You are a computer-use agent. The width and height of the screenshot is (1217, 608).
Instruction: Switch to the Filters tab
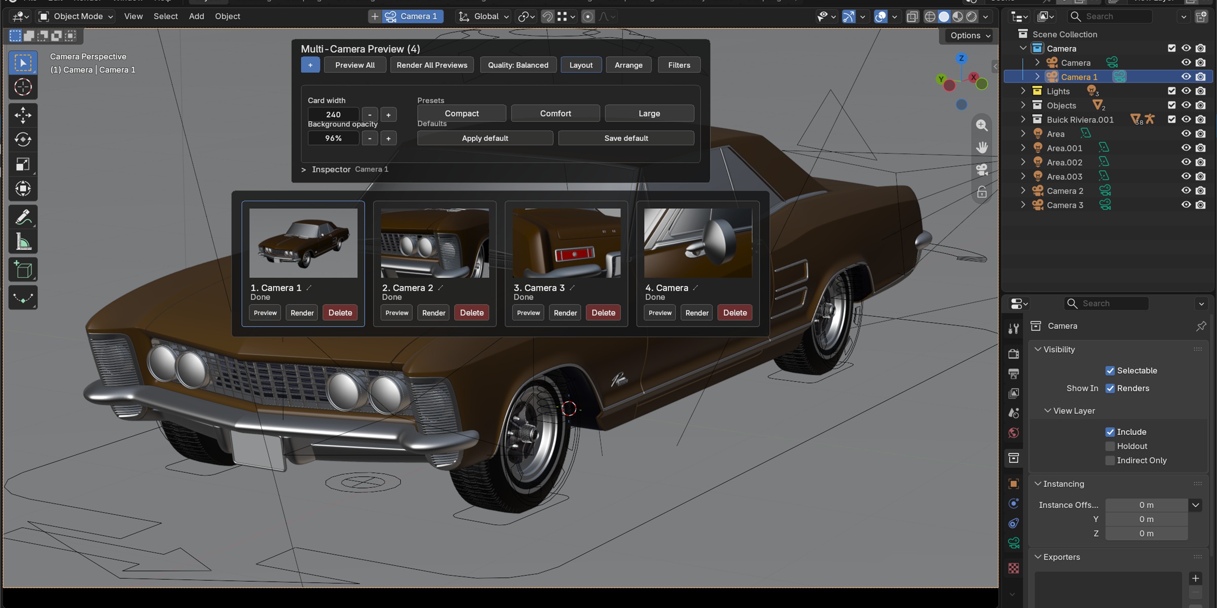coord(679,65)
